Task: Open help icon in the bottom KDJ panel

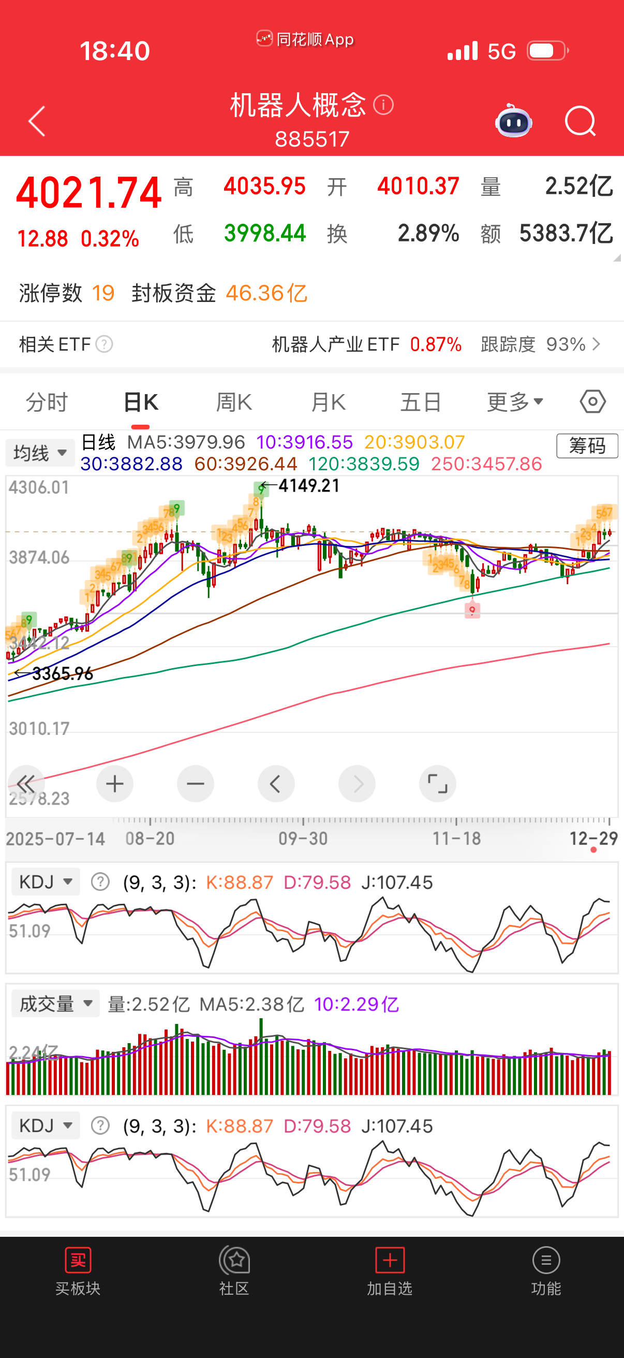Action: (100, 1125)
